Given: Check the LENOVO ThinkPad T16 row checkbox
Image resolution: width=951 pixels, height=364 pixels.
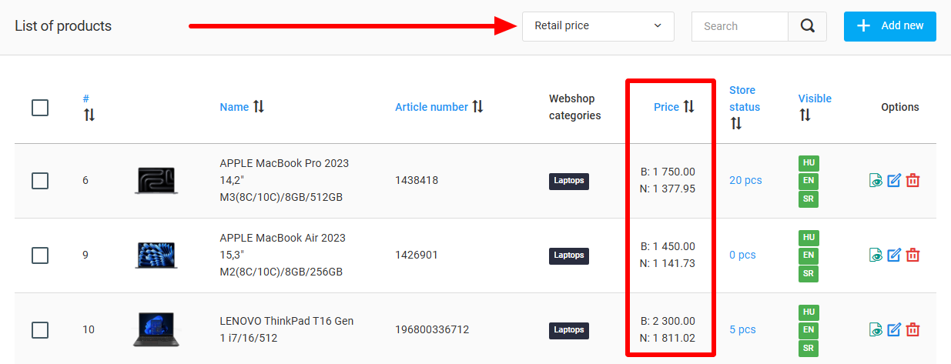Looking at the screenshot, I should point(40,329).
